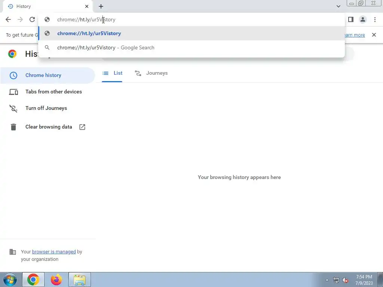Open the Chrome three-dot menu
Image resolution: width=383 pixels, height=287 pixels.
375,19
